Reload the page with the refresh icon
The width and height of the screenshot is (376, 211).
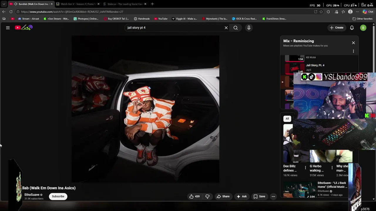(11, 12)
